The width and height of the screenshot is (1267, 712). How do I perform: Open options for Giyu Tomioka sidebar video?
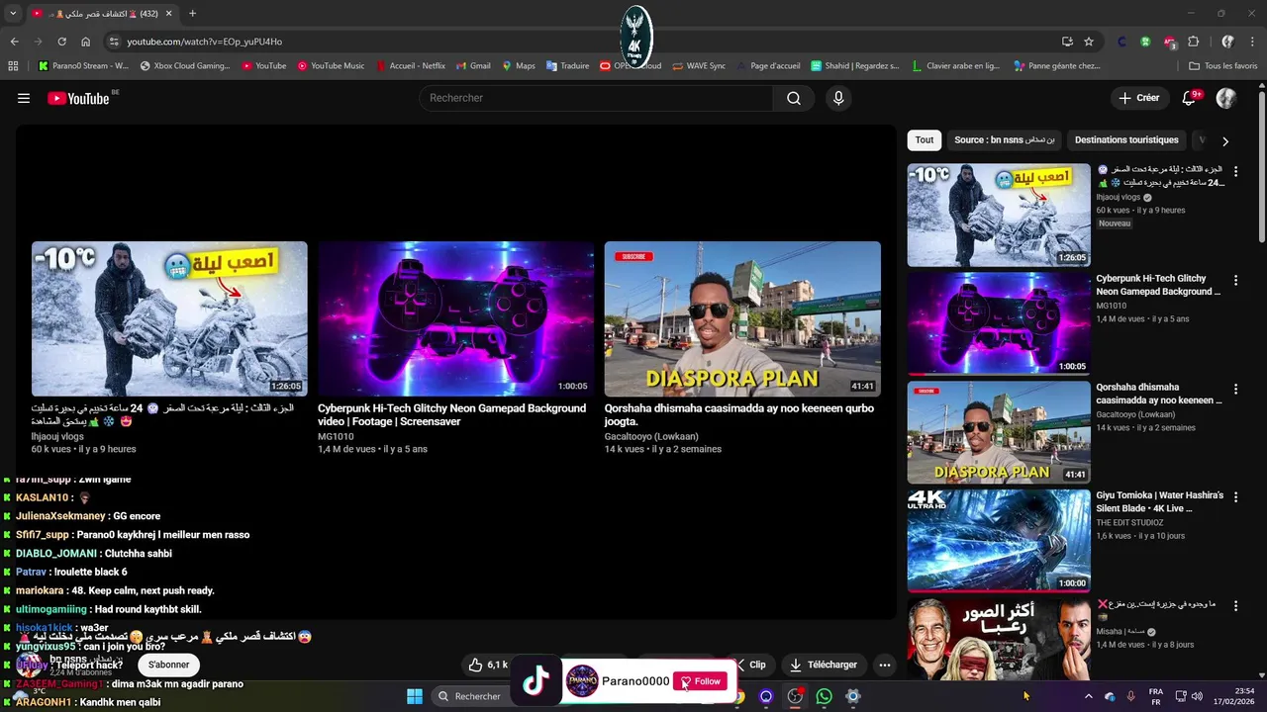point(1235,497)
